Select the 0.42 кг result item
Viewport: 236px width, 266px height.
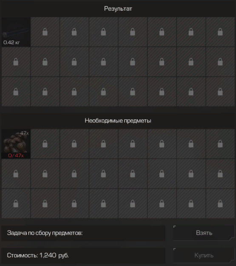(x=16, y=32)
